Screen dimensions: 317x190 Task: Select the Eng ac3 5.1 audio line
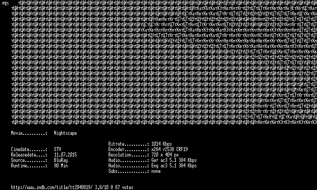tap(174, 166)
